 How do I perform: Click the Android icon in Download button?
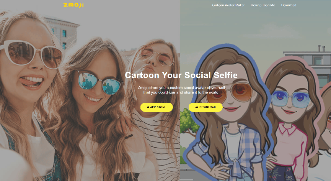[197, 107]
